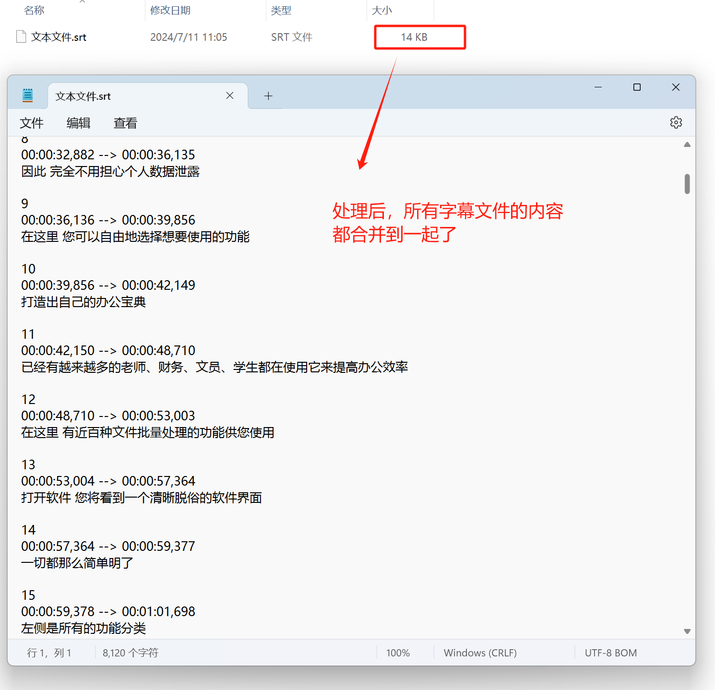Click line 打造出自己的办公宝典
The image size is (715, 690).
83,302
